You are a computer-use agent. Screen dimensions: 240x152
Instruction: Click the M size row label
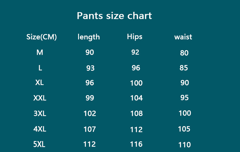point(40,52)
